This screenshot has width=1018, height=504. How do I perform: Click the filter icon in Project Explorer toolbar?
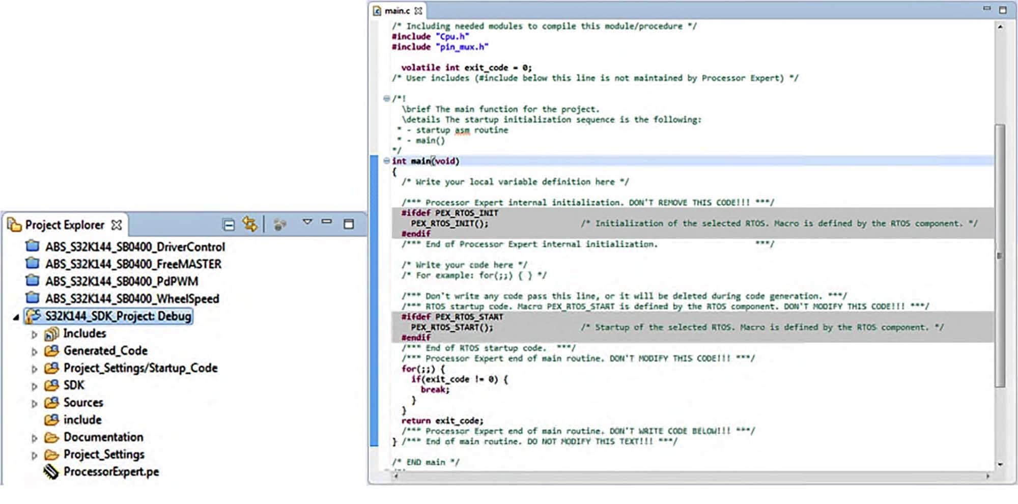(280, 225)
